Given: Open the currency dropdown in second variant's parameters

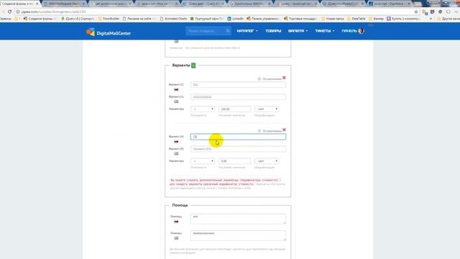Looking at the screenshot, I should coord(267,161).
